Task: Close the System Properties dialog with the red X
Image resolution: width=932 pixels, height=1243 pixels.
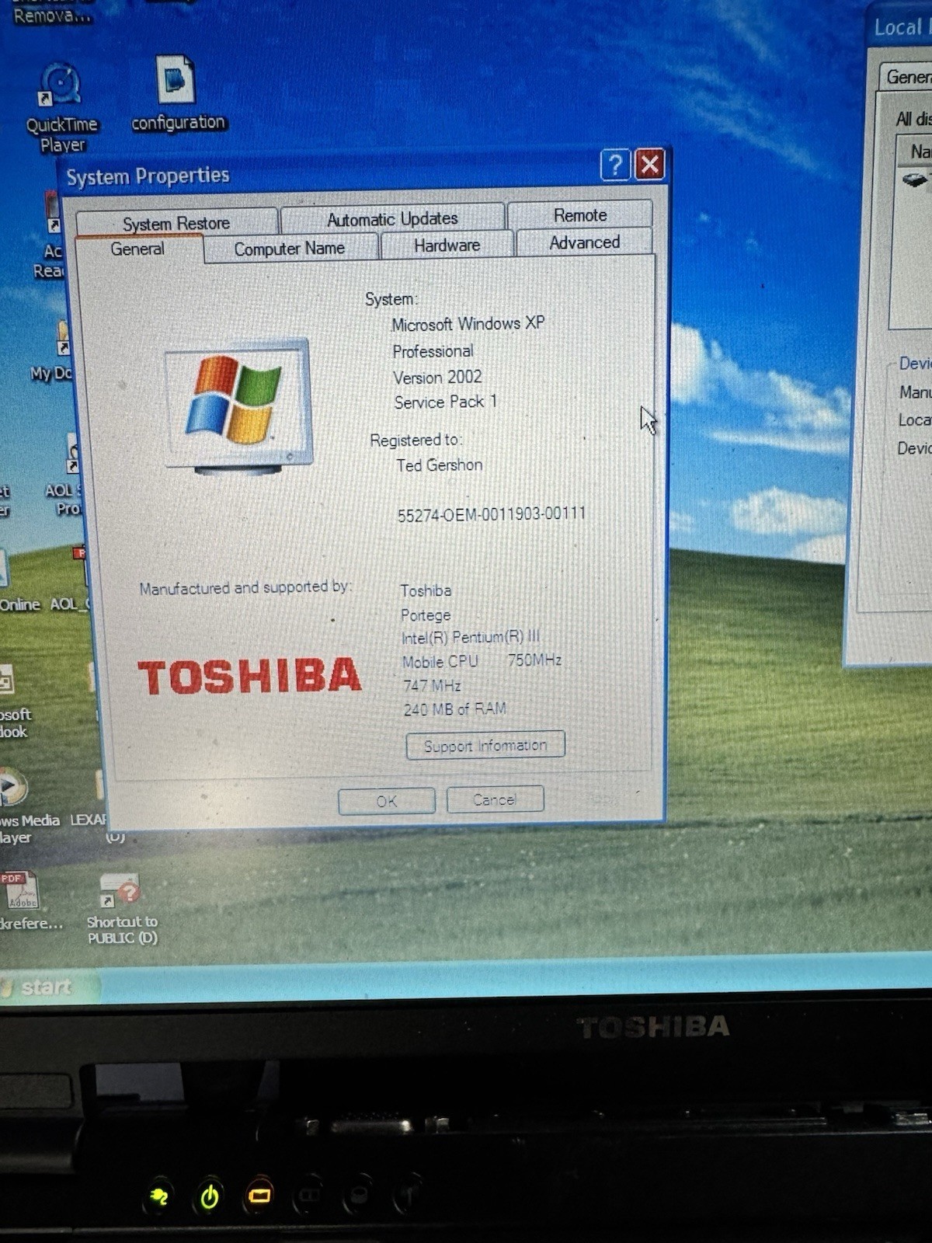Action: coord(649,164)
